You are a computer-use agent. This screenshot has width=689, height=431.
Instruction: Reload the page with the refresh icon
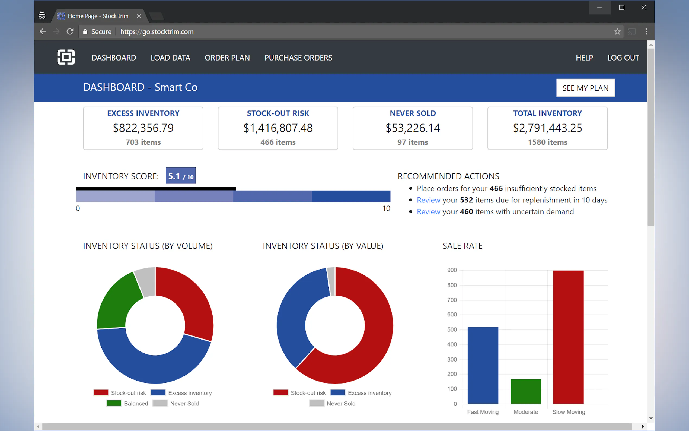pyautogui.click(x=70, y=32)
